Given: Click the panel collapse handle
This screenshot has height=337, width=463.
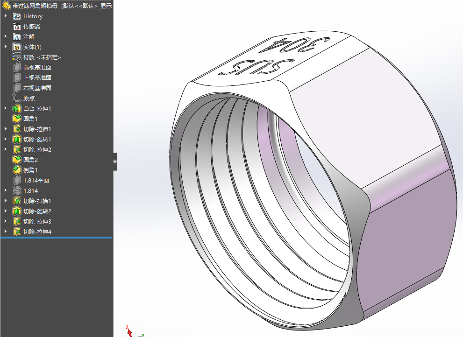Looking at the screenshot, I should [115, 161].
